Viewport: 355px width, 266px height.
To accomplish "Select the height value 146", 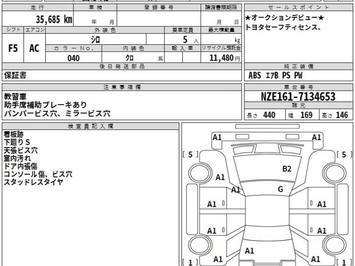I will coord(342,115).
